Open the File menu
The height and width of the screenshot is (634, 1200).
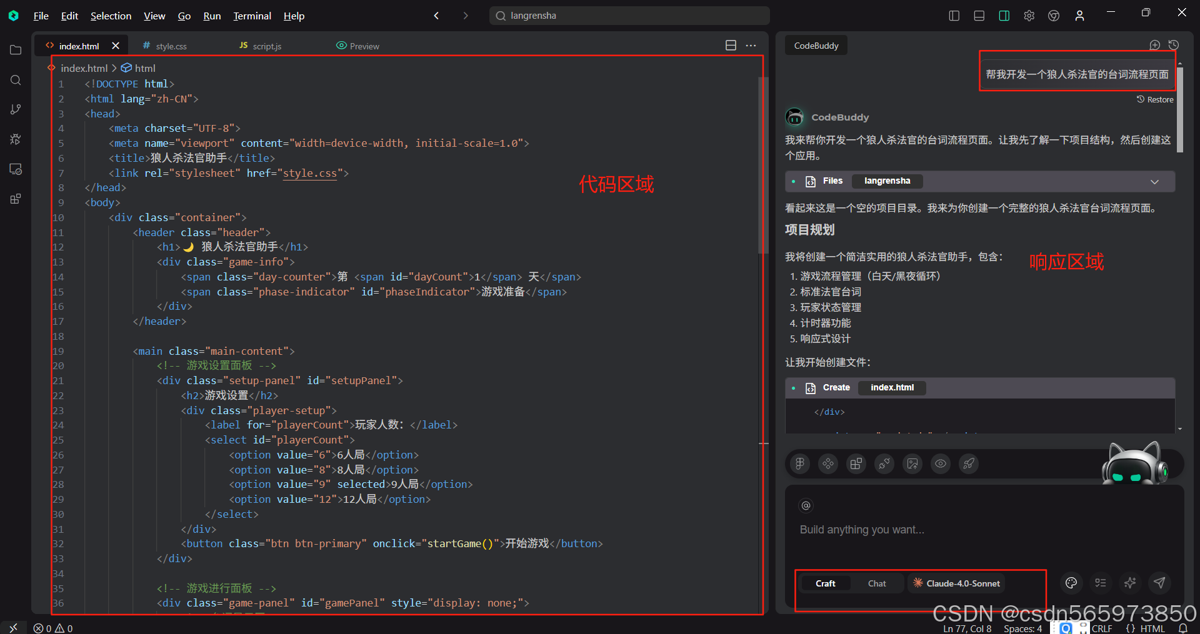tap(41, 16)
